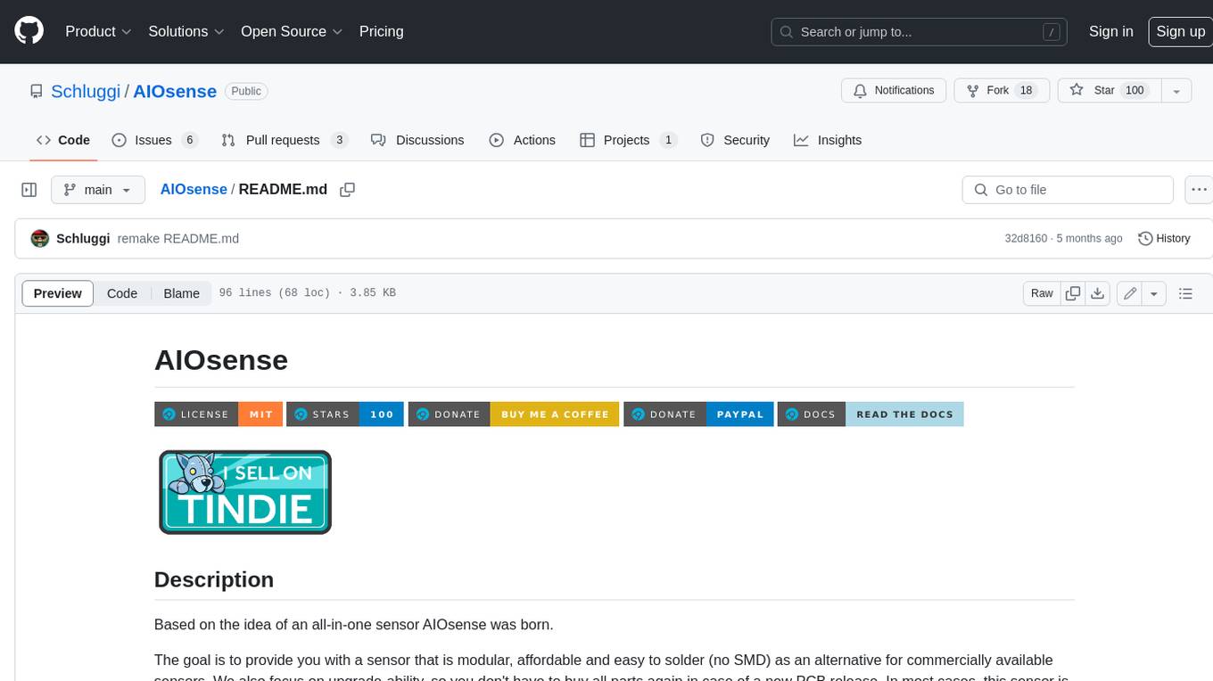Viewport: 1213px width, 681px height.
Task: Open AIOsense breadcrumb folder link
Action: click(194, 190)
